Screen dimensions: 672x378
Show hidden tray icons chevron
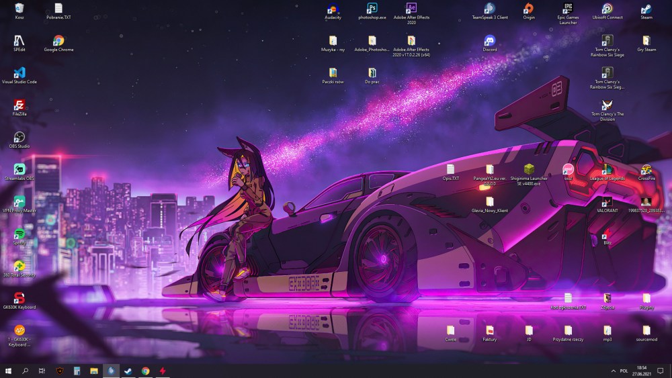click(614, 371)
